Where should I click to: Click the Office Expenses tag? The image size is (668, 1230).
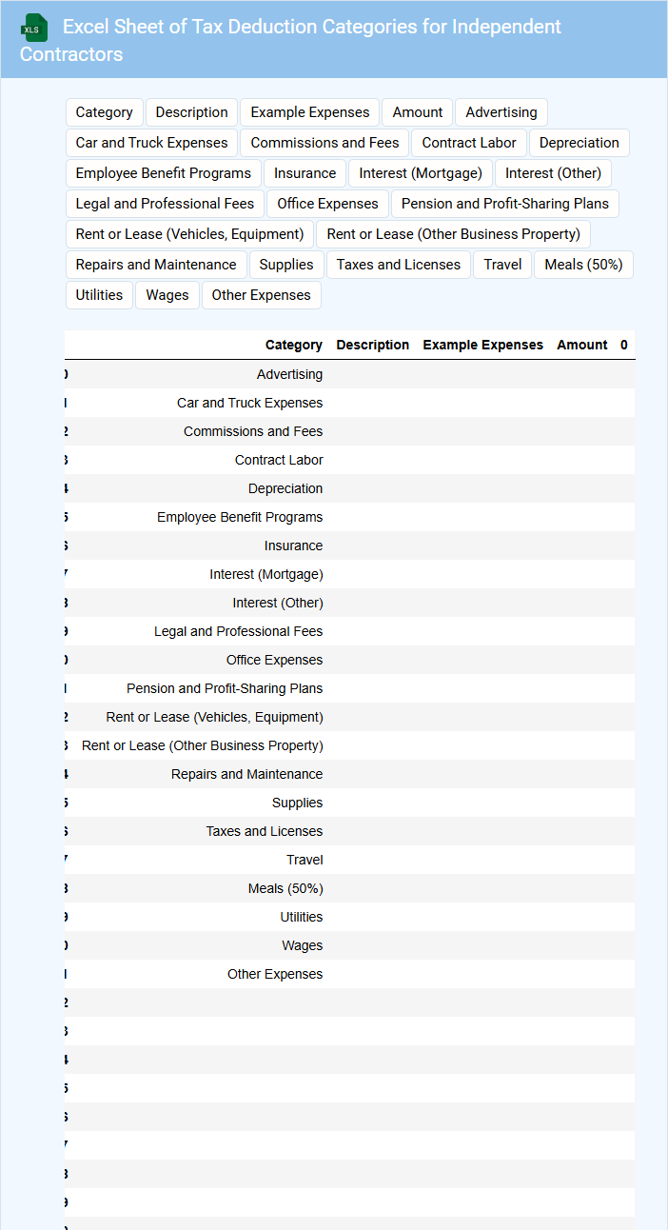click(x=328, y=204)
